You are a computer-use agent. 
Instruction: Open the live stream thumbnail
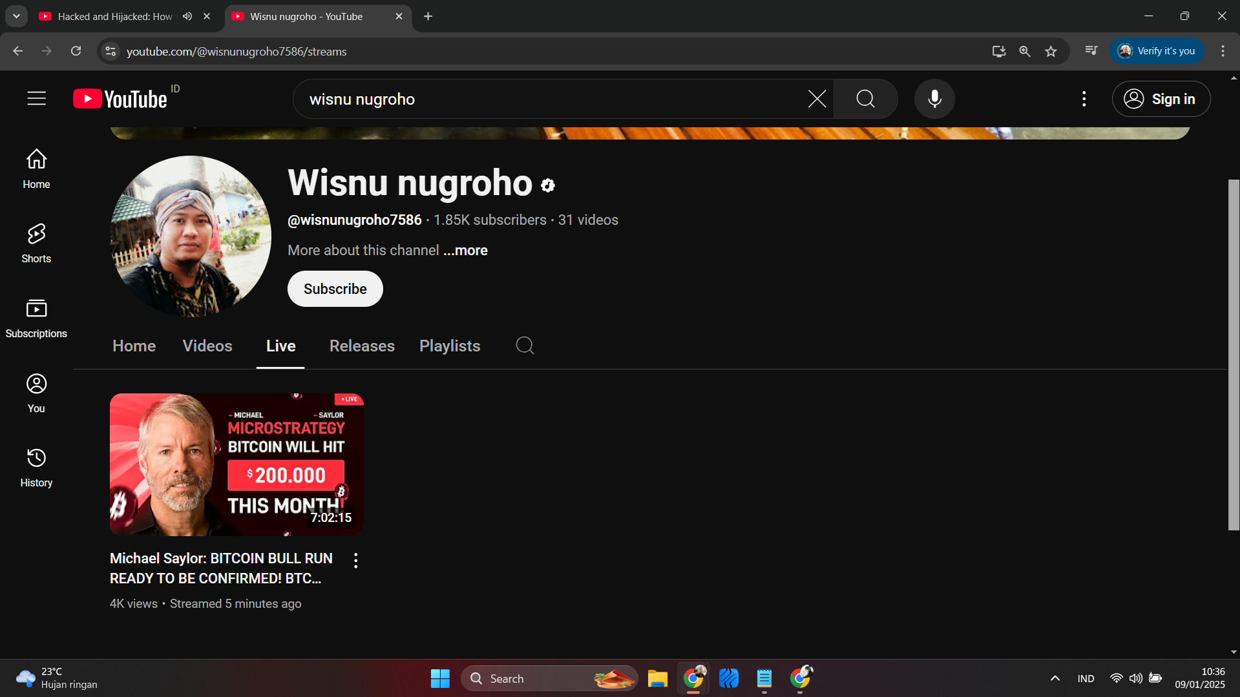coord(236,464)
